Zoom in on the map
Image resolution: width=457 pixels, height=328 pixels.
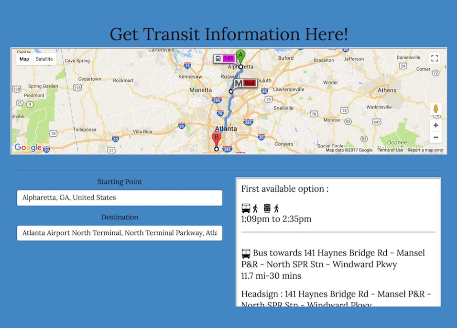(435, 125)
